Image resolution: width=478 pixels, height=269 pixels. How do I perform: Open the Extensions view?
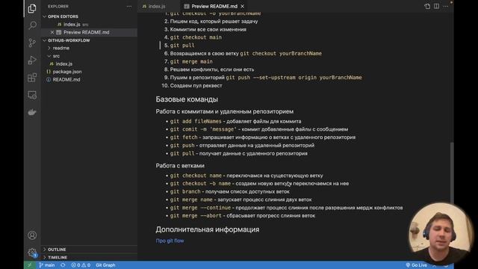[32, 78]
